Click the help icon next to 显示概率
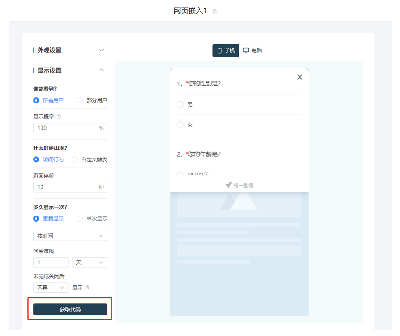This screenshot has height=336, width=400. coord(59,116)
